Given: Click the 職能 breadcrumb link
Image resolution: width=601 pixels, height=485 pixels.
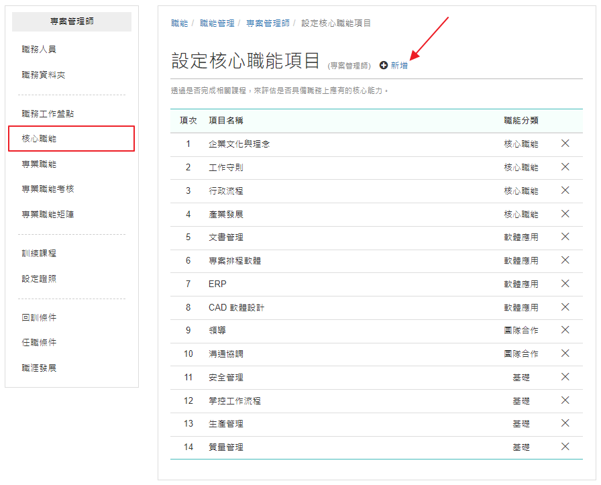Looking at the screenshot, I should click(x=179, y=23).
